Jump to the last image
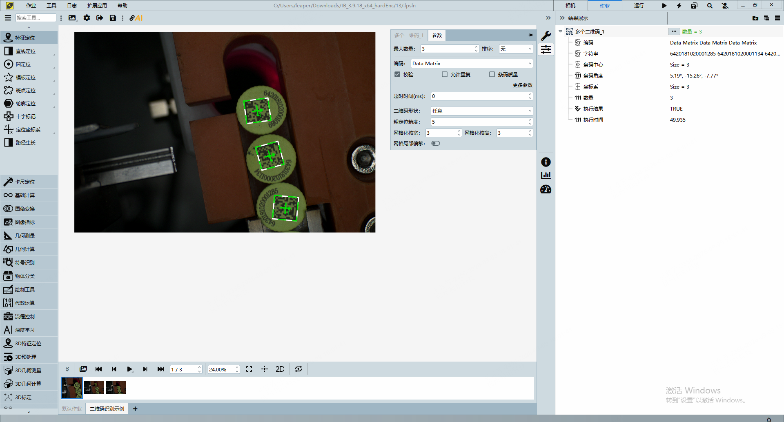 click(160, 369)
